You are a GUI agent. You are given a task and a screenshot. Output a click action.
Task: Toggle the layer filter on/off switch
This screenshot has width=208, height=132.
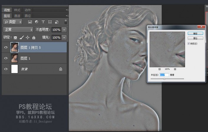(66, 22)
